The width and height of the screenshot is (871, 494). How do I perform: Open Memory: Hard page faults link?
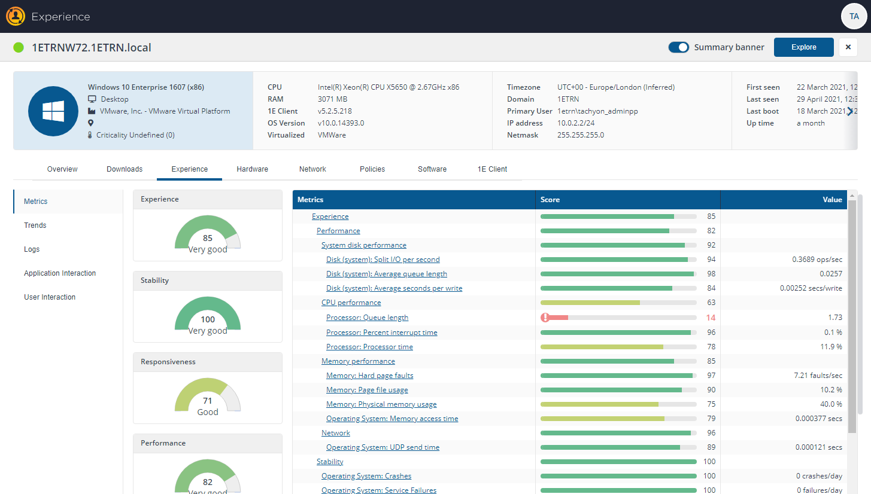coord(370,376)
